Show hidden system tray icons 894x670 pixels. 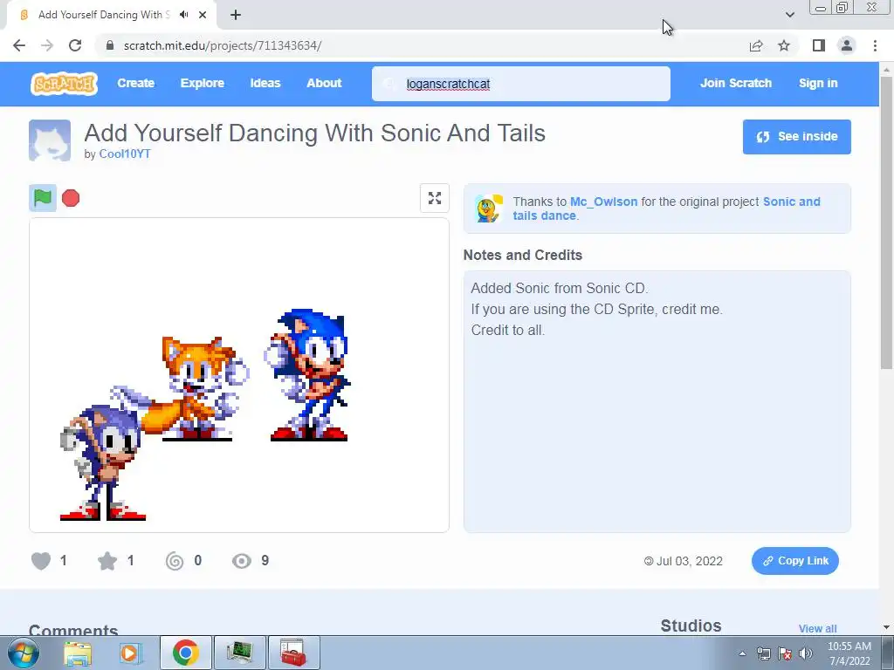tap(742, 653)
